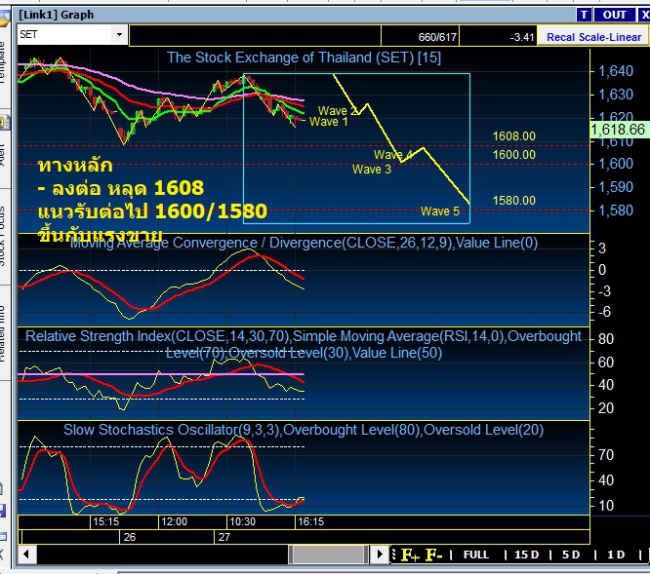Click the Wave 5 label

pos(440,211)
